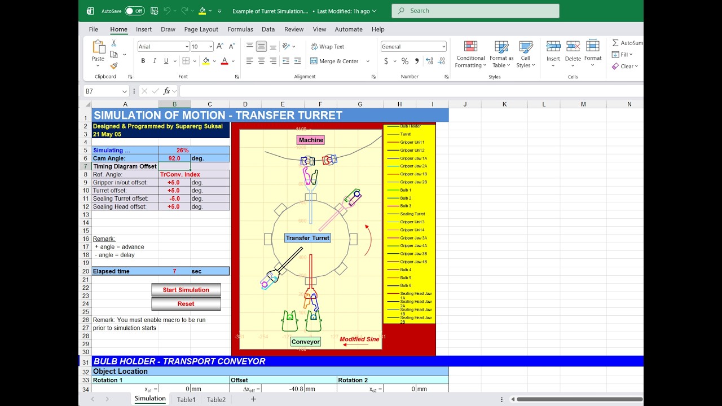The width and height of the screenshot is (722, 406).
Task: Click the Paste clipboard icon
Action: (x=98, y=47)
